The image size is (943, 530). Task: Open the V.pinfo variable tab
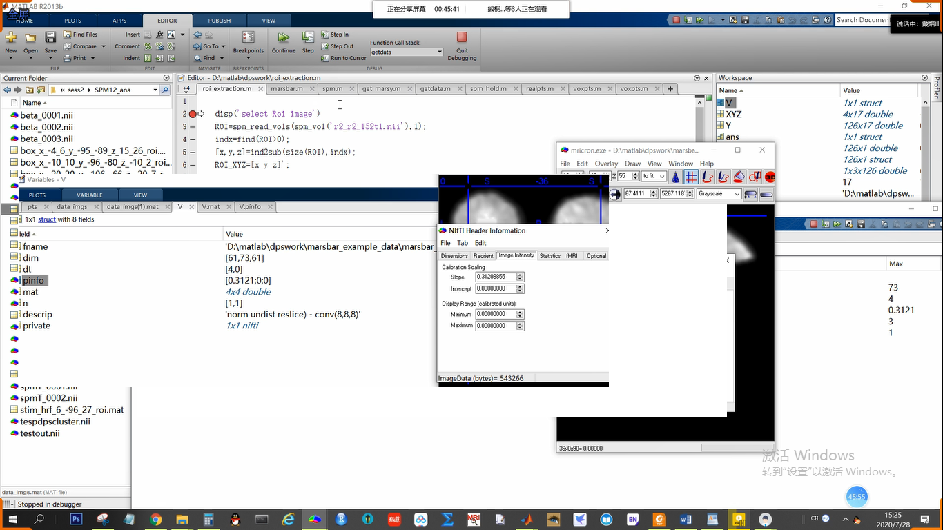pos(250,206)
